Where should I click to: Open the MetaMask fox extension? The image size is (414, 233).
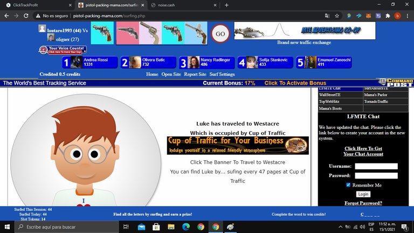tap(368, 16)
